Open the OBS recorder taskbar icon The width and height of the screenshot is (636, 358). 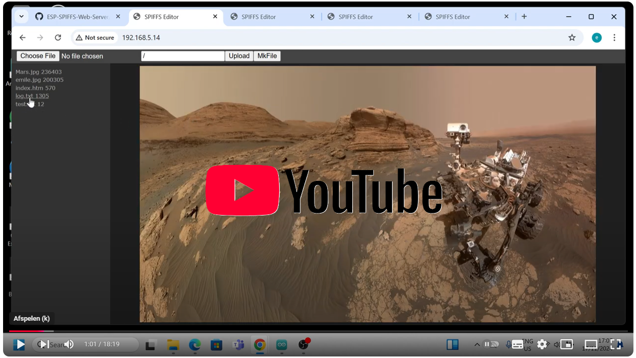[304, 344]
